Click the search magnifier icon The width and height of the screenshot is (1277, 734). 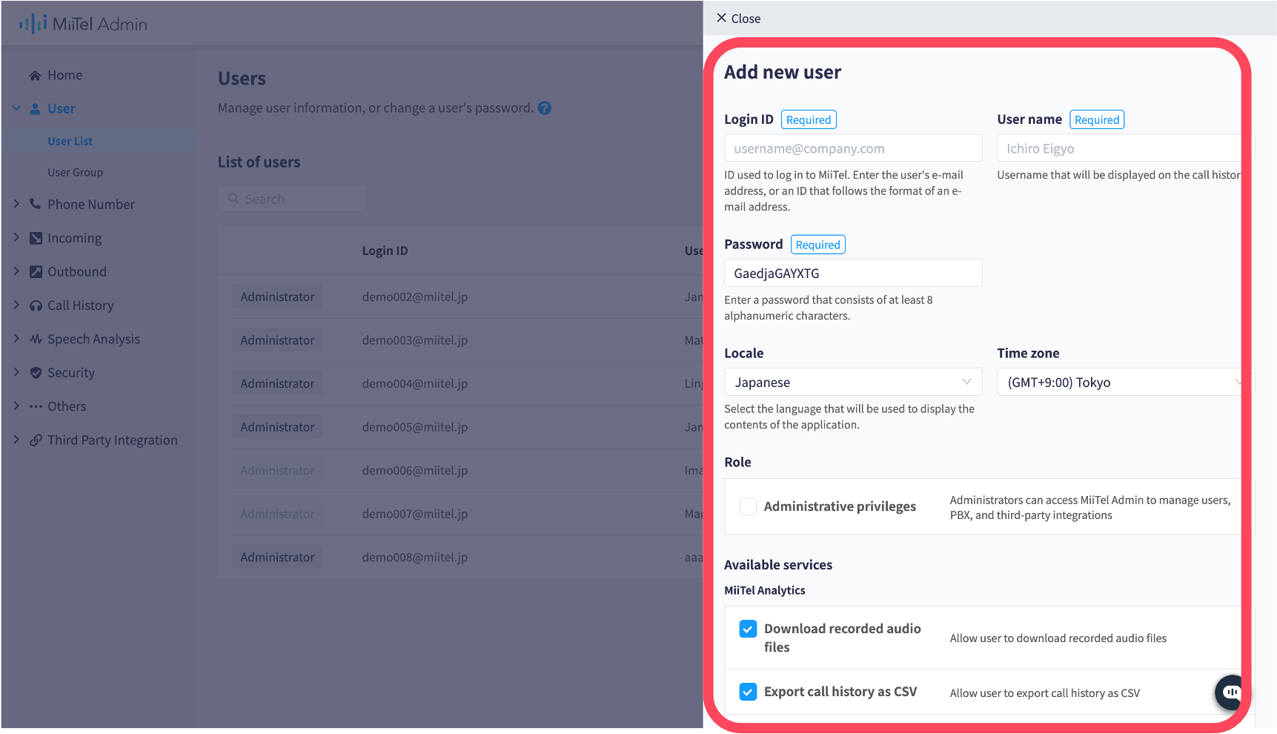(x=233, y=199)
